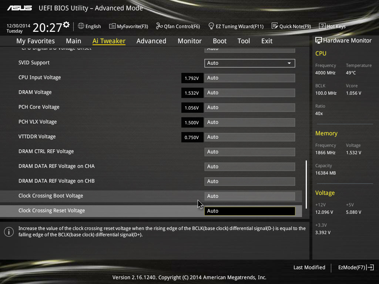Viewport: 379px width, 284px height.
Task: Switch to the Main tab
Action: coord(74,41)
